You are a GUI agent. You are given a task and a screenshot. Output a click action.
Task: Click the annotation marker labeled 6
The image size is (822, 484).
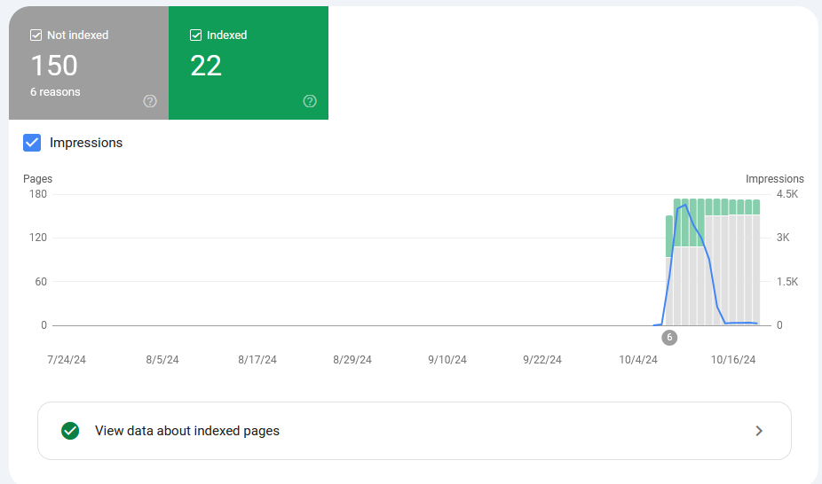click(x=669, y=338)
